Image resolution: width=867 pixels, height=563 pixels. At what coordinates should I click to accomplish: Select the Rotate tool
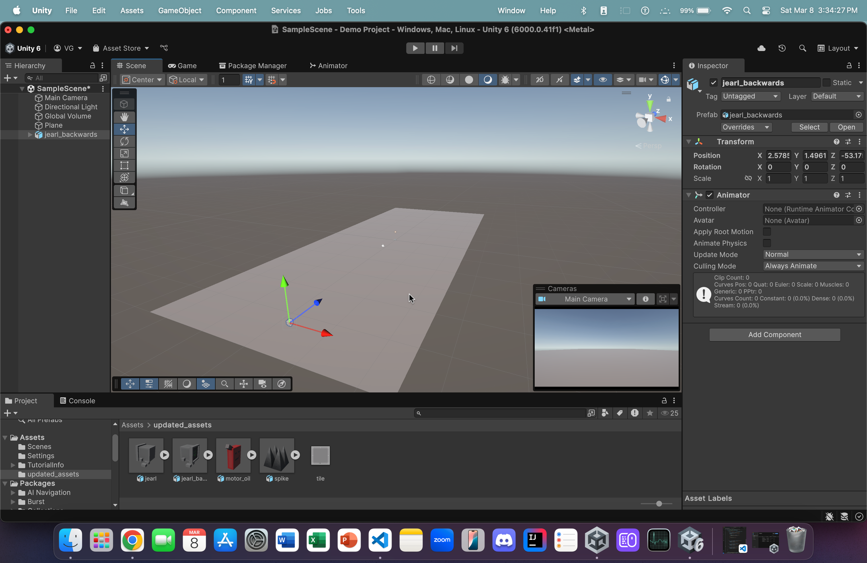(124, 141)
